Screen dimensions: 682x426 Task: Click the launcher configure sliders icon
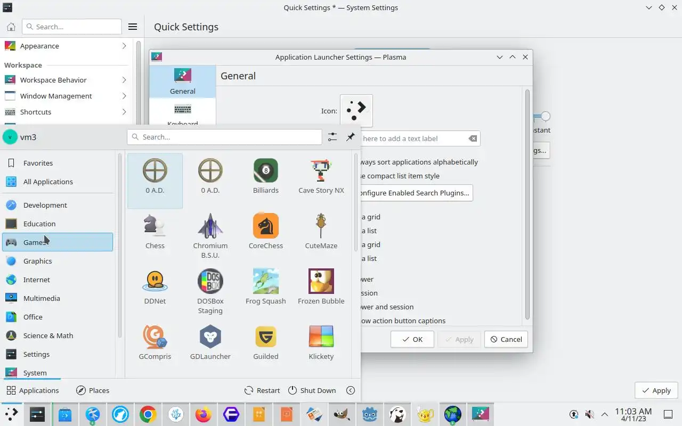[332, 137]
